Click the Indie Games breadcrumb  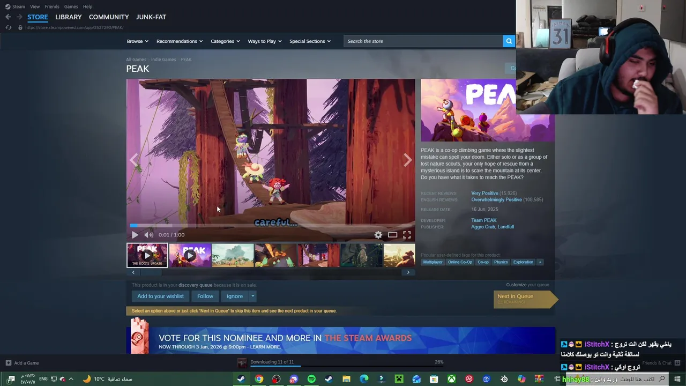click(x=163, y=60)
